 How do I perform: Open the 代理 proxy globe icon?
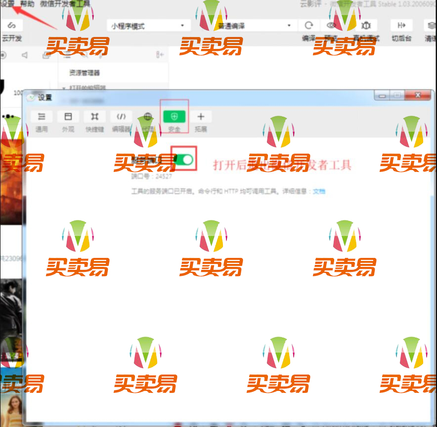pyautogui.click(x=148, y=117)
